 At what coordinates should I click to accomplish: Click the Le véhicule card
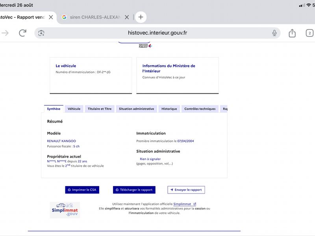click(x=91, y=76)
